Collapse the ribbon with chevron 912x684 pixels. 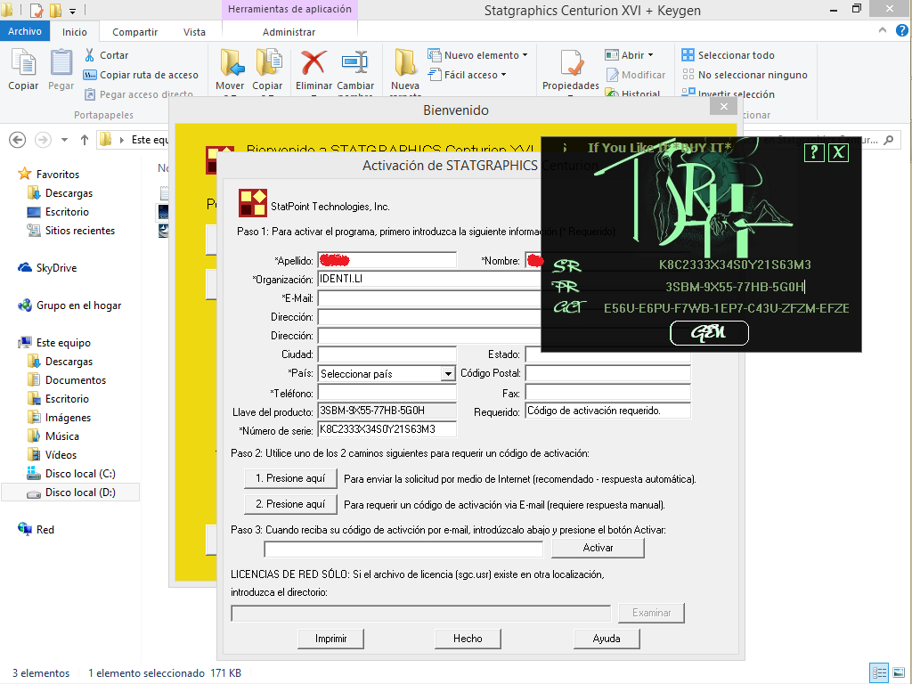(883, 30)
